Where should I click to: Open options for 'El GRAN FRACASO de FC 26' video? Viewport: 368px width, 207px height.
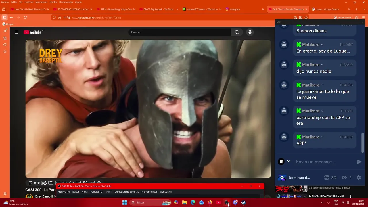[351, 196]
